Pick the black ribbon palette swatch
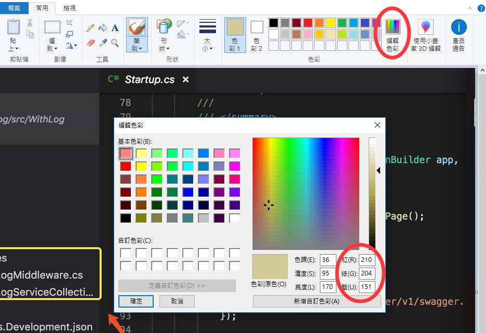 (x=273, y=23)
